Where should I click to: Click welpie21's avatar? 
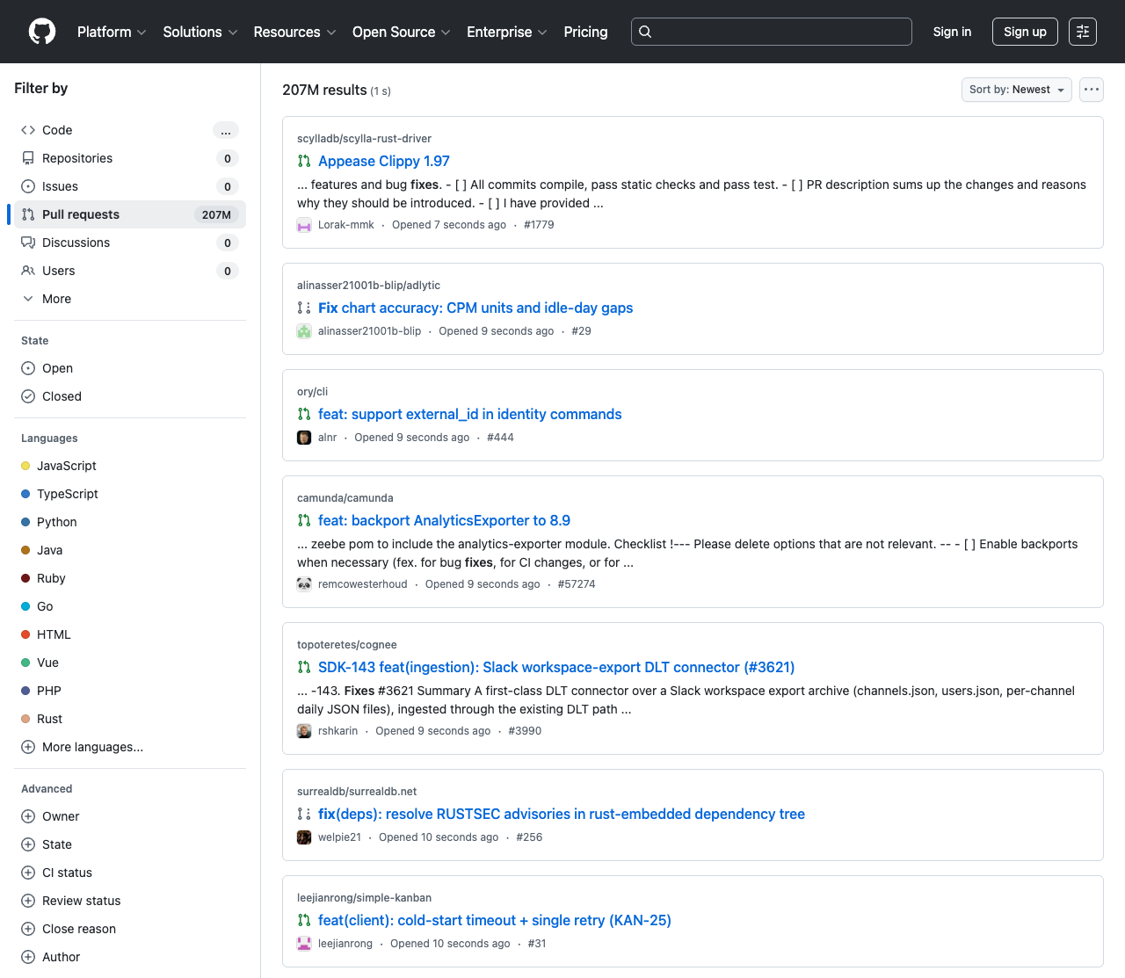click(x=304, y=837)
